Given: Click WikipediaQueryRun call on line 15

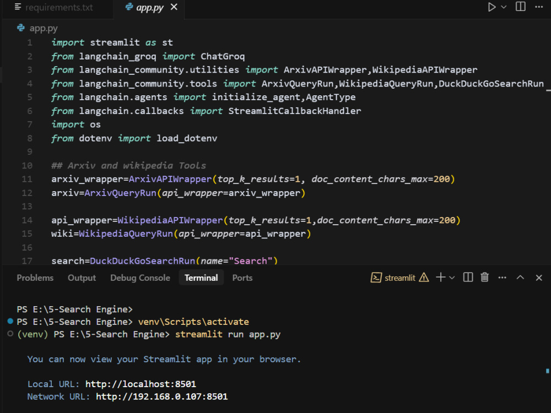Looking at the screenshot, I should pyautogui.click(x=126, y=234).
